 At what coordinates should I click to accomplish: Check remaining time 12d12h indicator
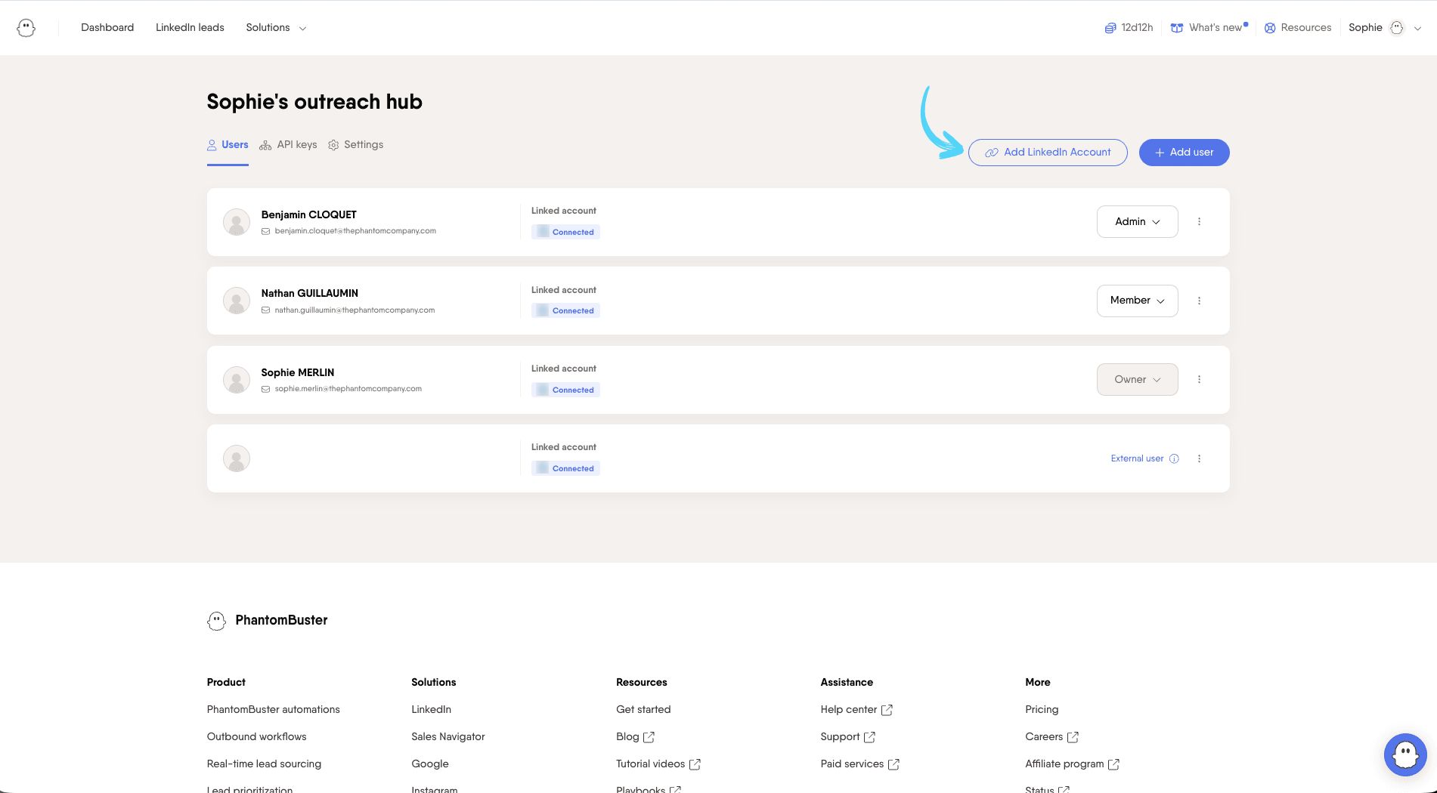coord(1129,27)
